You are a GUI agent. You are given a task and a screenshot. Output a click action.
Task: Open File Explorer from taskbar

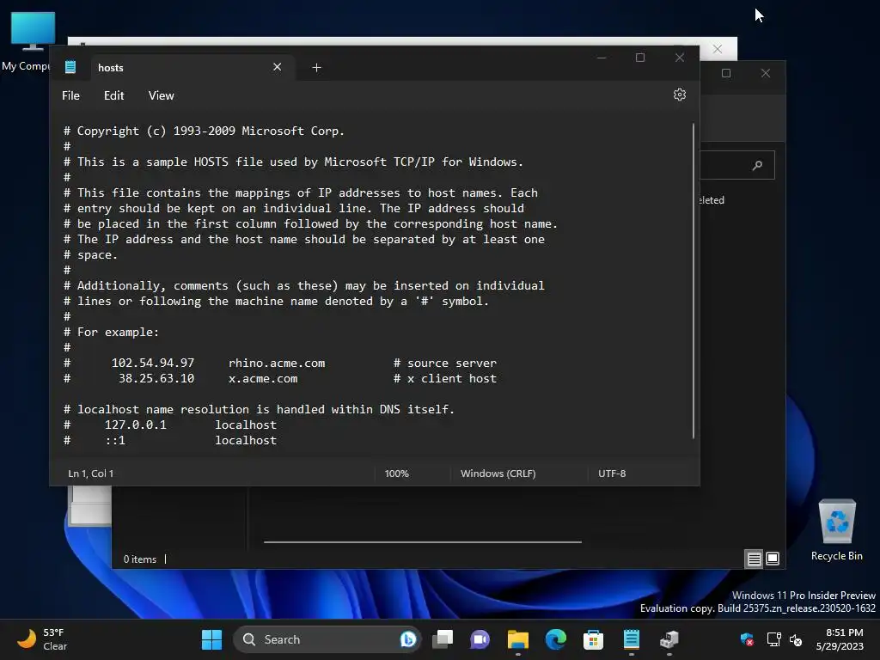point(517,639)
